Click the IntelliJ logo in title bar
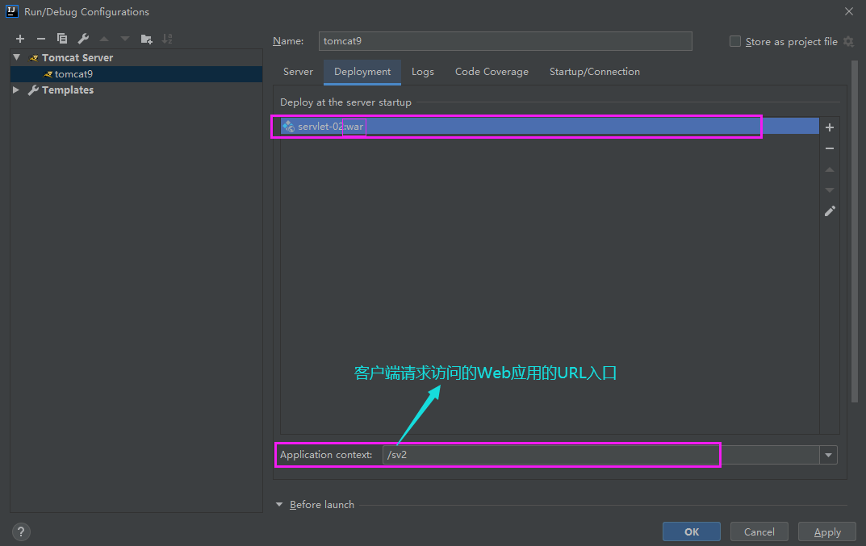Screen dimensions: 866x546 point(11,11)
